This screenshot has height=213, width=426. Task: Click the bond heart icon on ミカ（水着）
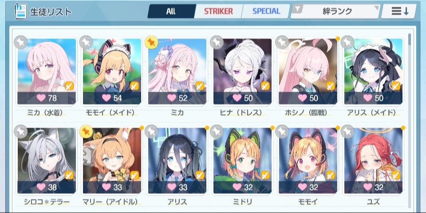[41, 98]
